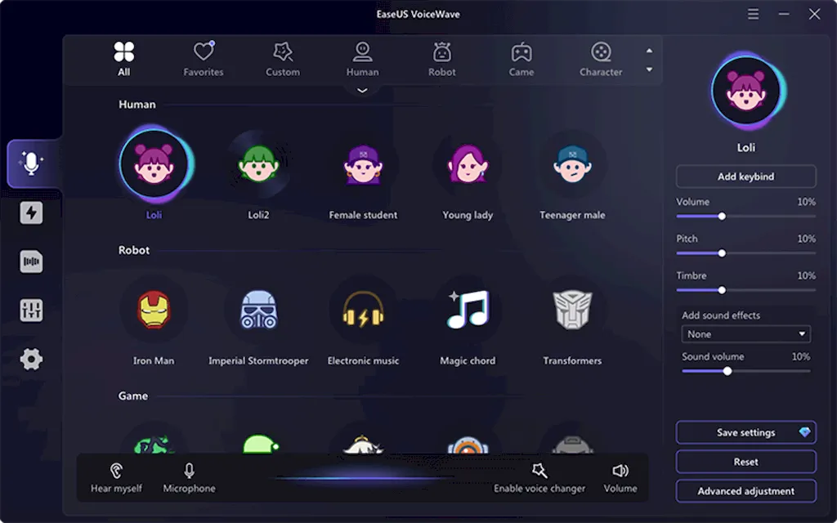Open the Custom category tab
This screenshot has height=523, width=837.
(283, 59)
